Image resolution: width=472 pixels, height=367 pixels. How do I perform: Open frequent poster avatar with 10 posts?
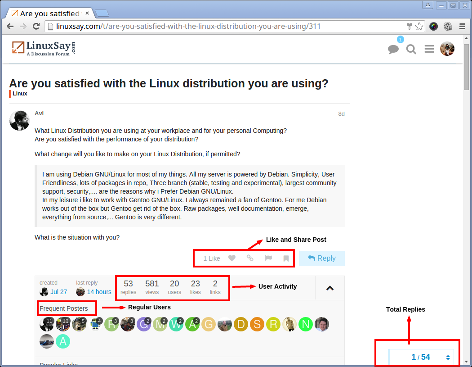click(x=63, y=324)
